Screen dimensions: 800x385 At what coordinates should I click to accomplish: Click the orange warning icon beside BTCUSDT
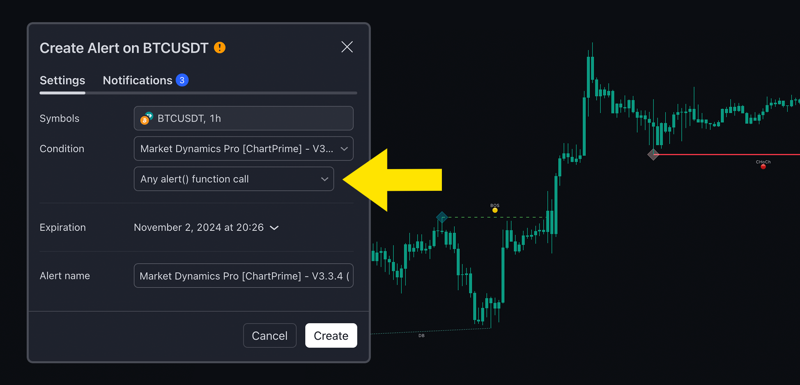click(220, 48)
